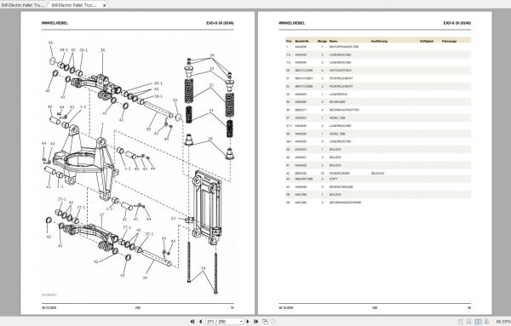
Task: Open the page number dropdown arrow
Action: pyautogui.click(x=241, y=322)
